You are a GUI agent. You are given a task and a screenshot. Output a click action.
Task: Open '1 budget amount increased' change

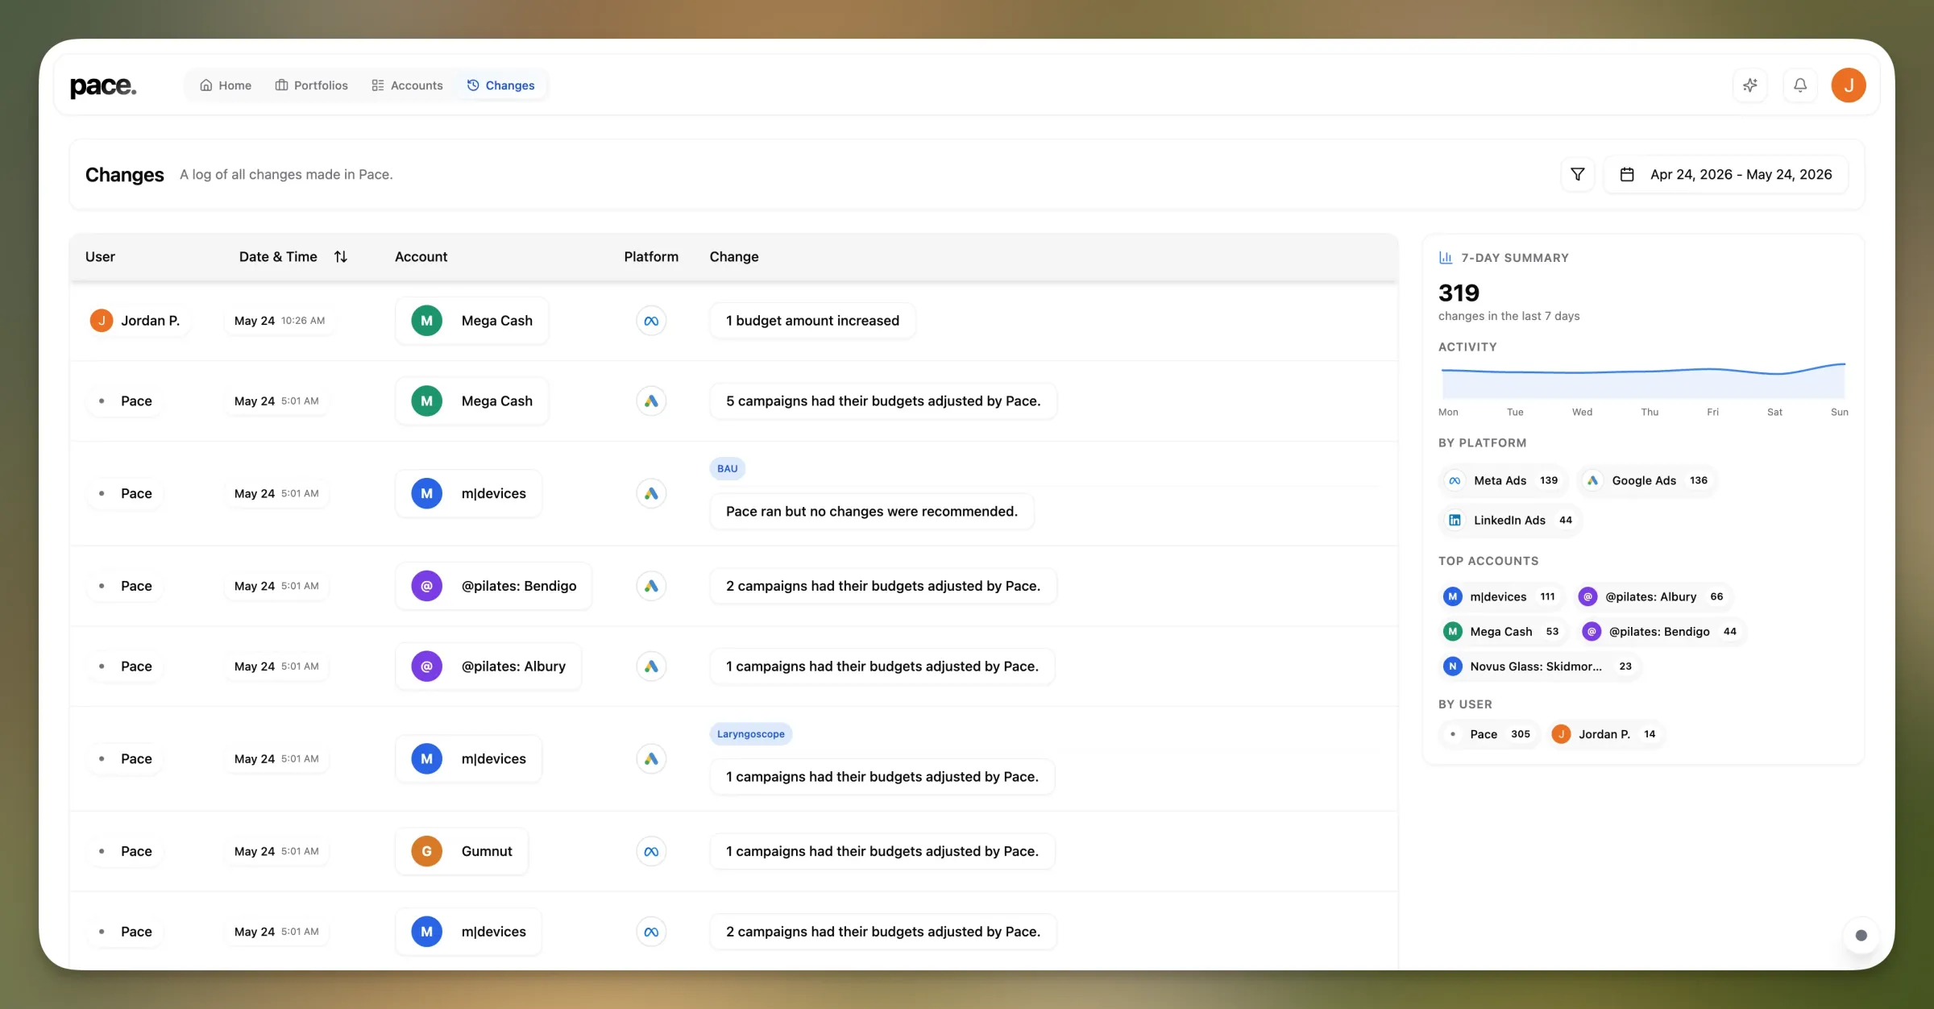[x=812, y=321]
